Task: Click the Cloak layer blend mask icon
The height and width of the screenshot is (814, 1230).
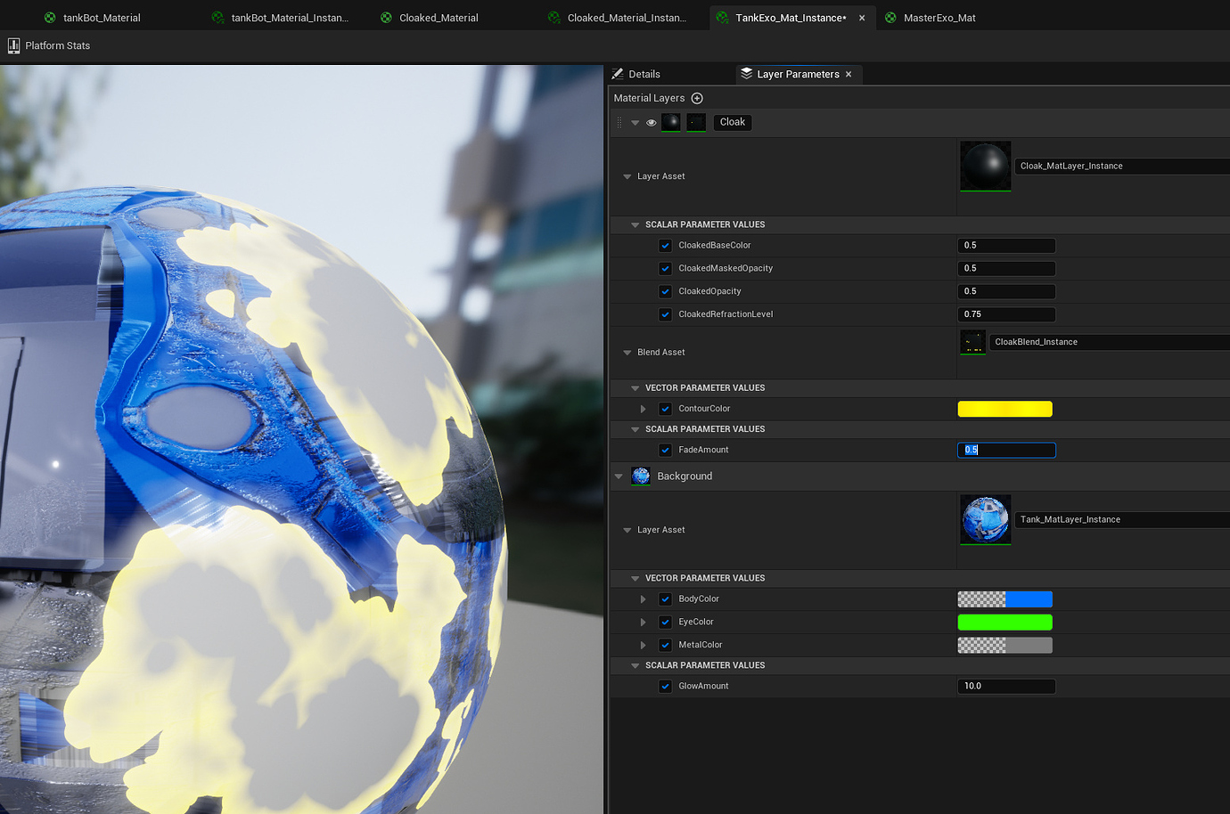Action: (x=696, y=122)
